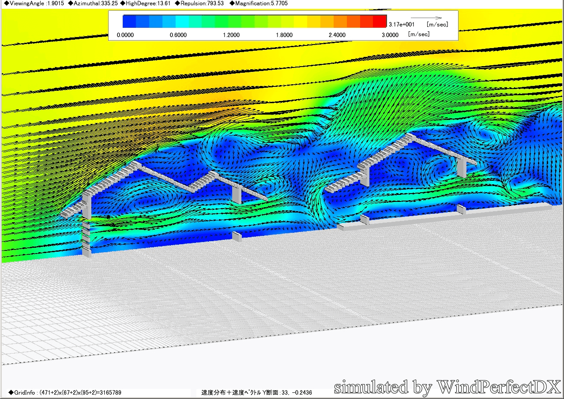The image size is (564, 399).
Task: Click the reference vector arrow in the legend
Action: (426, 18)
